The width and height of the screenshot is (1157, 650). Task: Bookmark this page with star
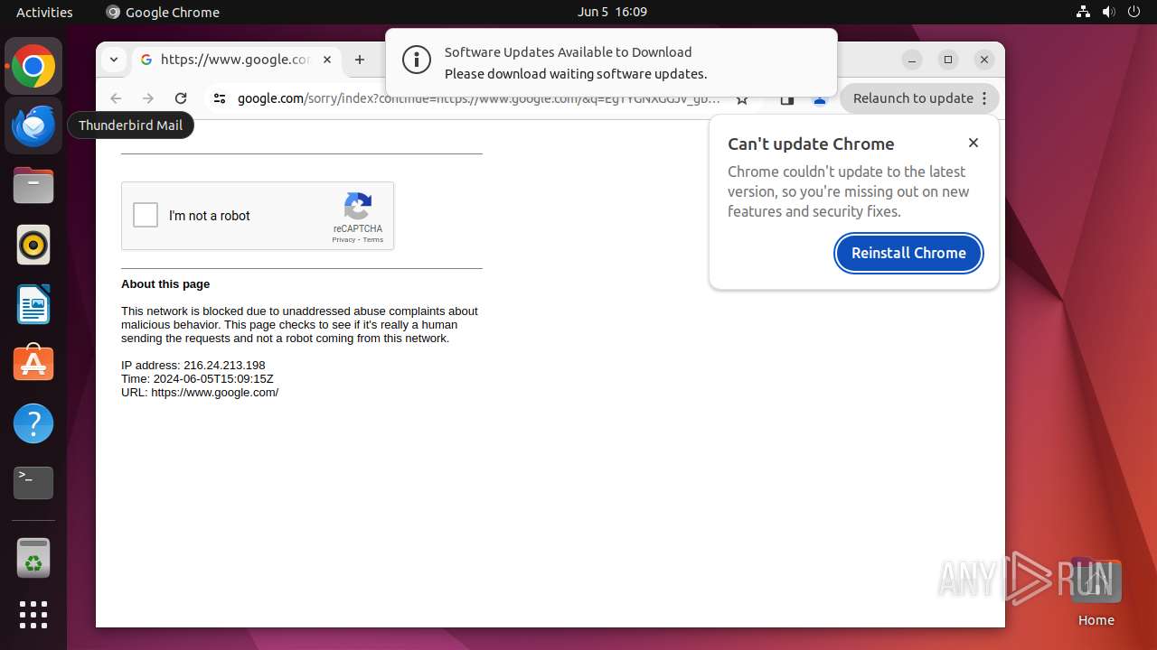742,99
